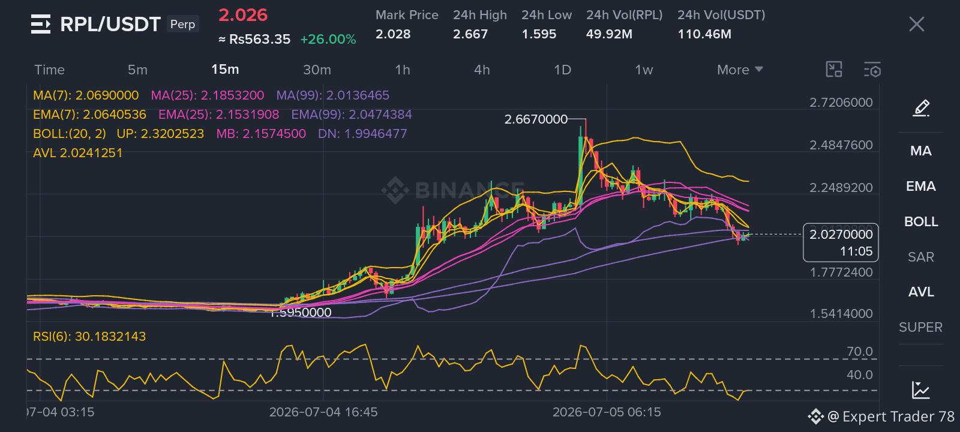Screen dimensions: 960x432
Task: Open chart indicator settings icon
Action: click(x=872, y=70)
